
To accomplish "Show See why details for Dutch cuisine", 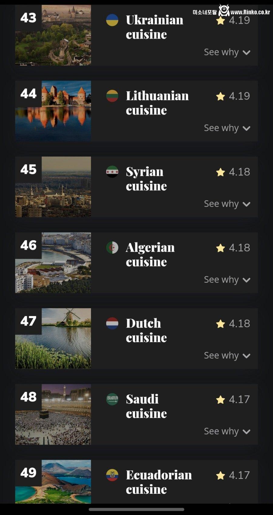I will pos(227,355).
